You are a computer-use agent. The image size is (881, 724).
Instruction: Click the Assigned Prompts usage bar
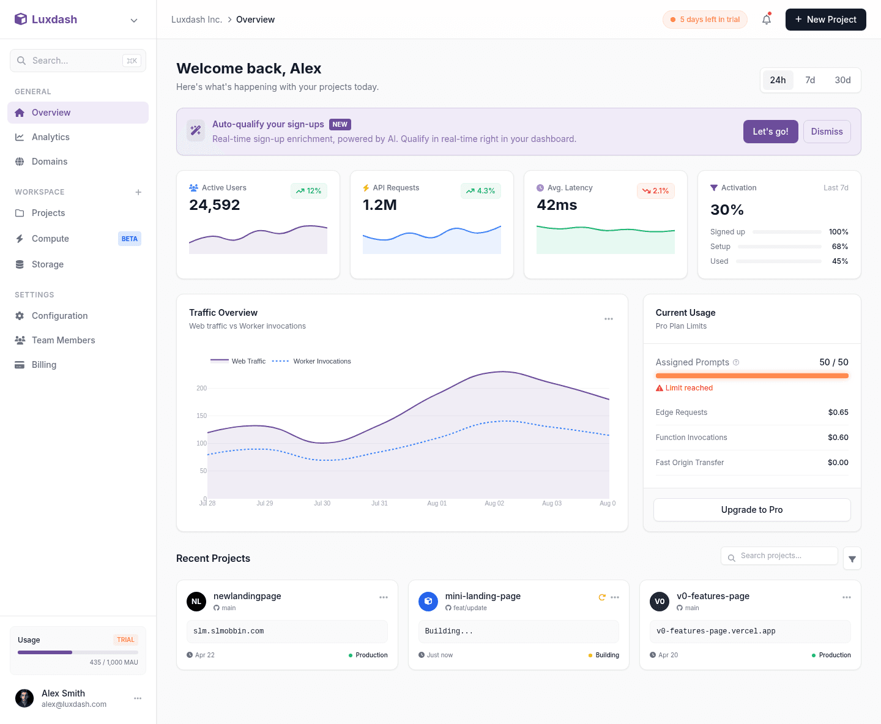click(x=752, y=376)
